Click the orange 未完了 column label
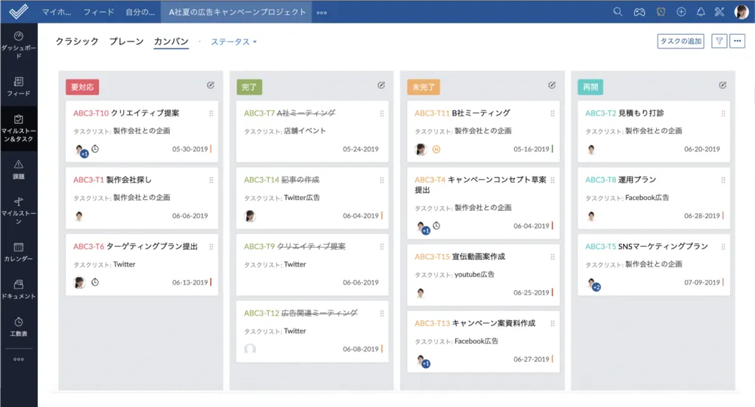The width and height of the screenshot is (755, 407). [x=423, y=88]
